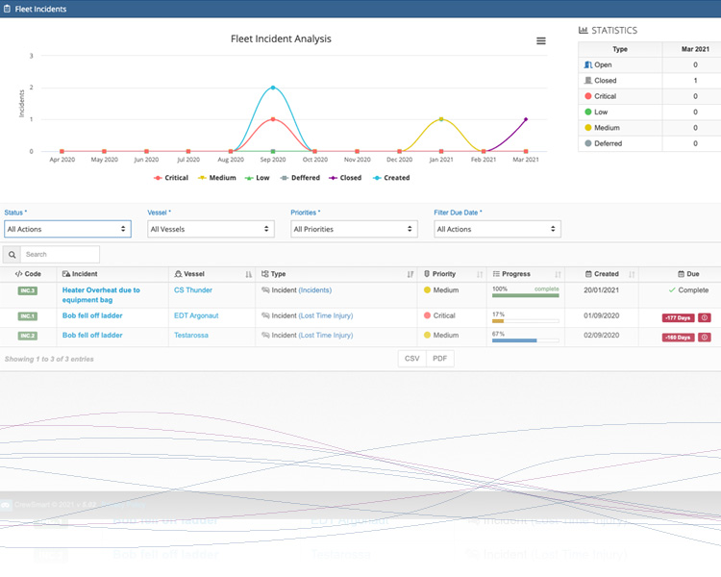721x577 pixels.
Task: Toggle Created series in chart legend
Action: click(391, 178)
